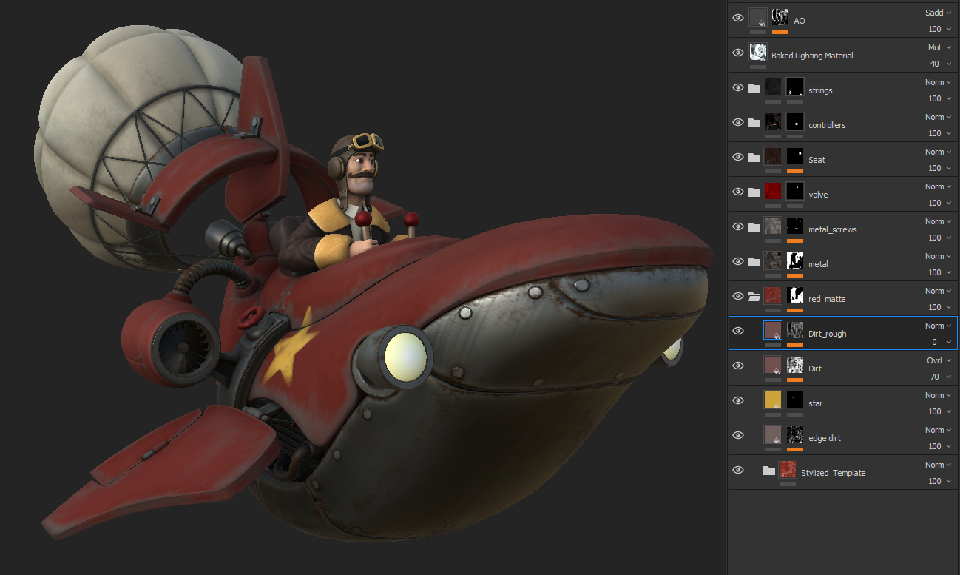Click the metal folder's mask thumbnail

point(794,260)
